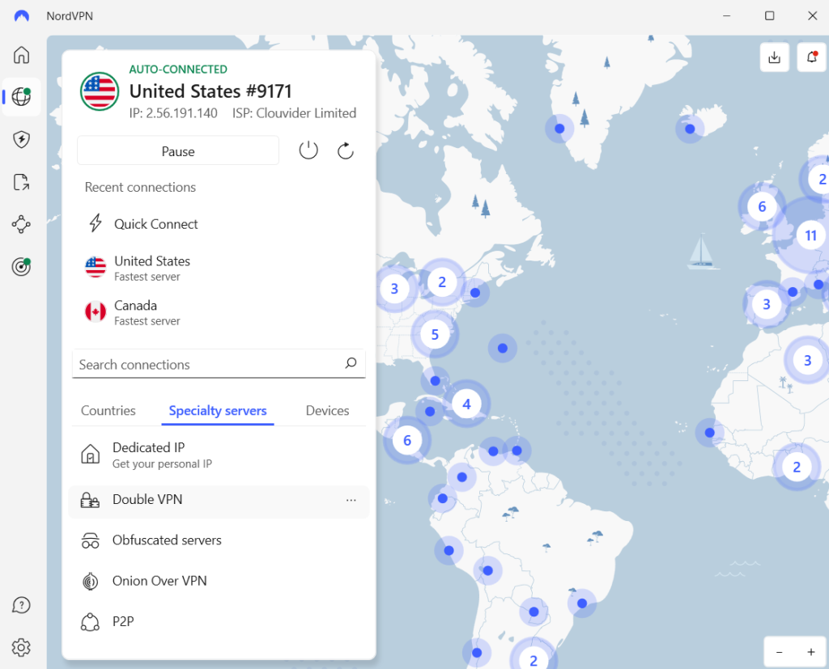This screenshot has width=829, height=669.
Task: Open Double VPN three-dot options menu
Action: tap(351, 501)
